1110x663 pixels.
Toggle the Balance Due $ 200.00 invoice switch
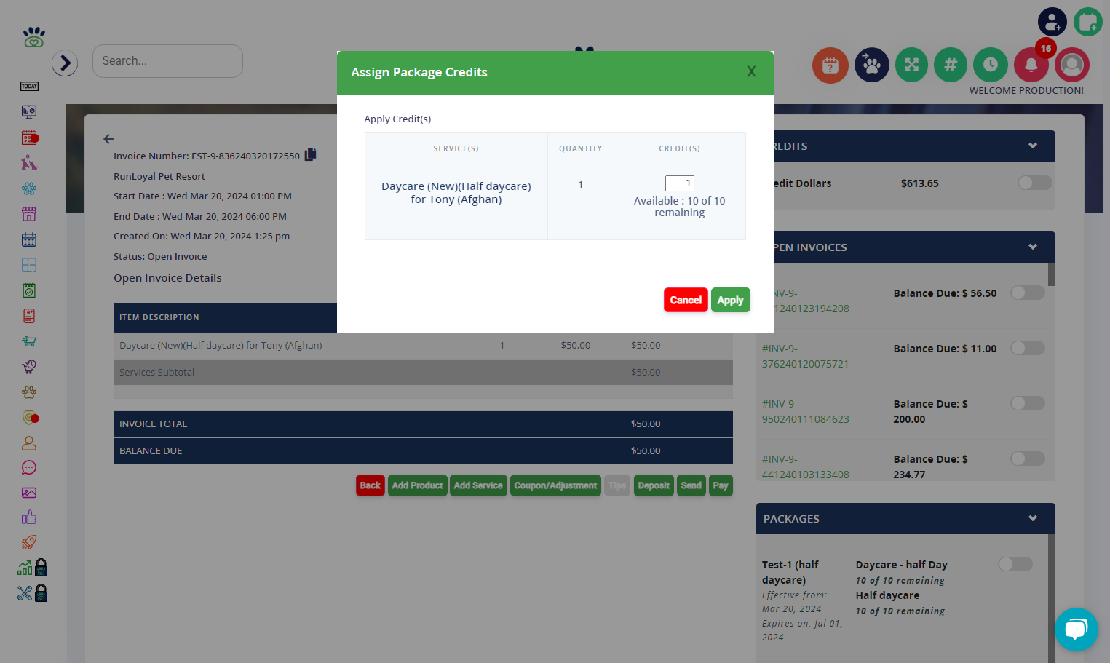pos(1028,403)
